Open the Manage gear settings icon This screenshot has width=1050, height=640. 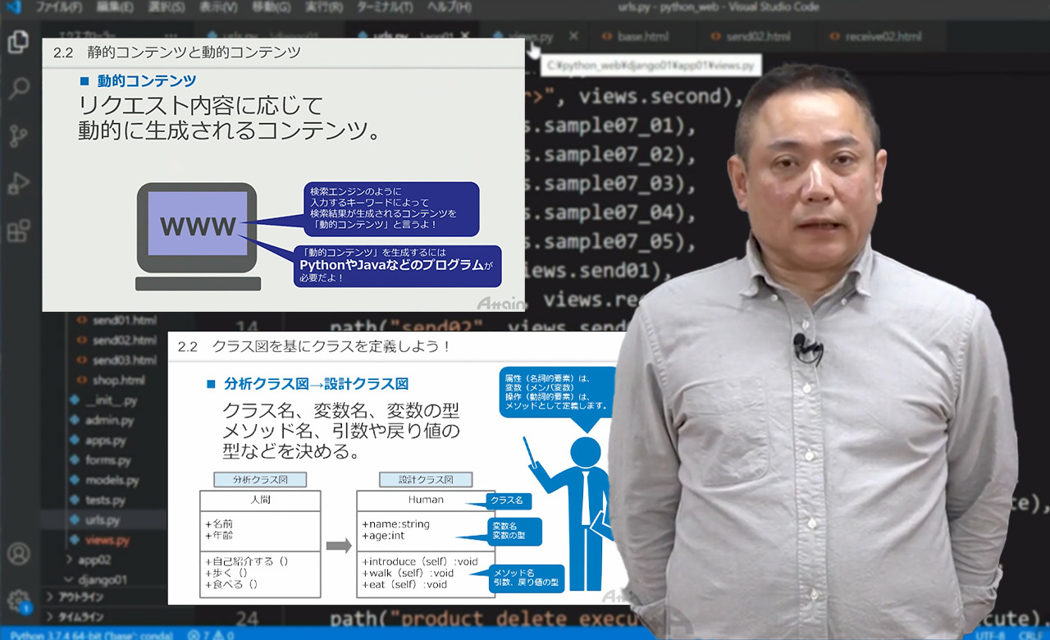(x=18, y=599)
